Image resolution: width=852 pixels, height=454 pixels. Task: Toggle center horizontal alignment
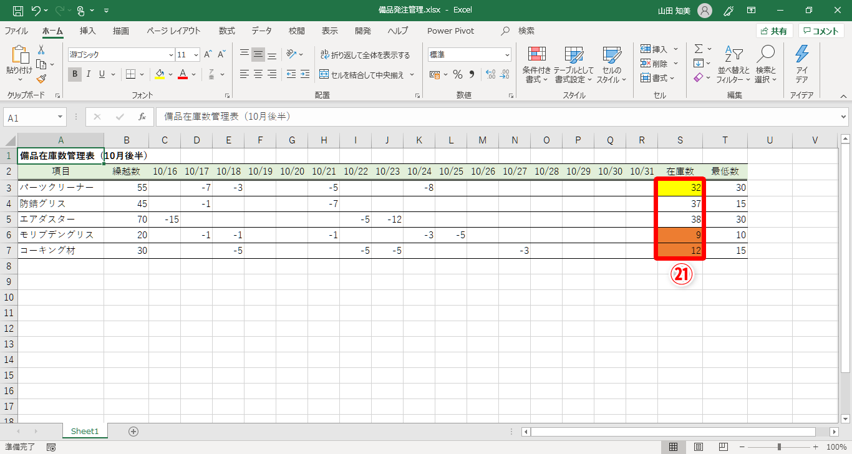coord(258,74)
